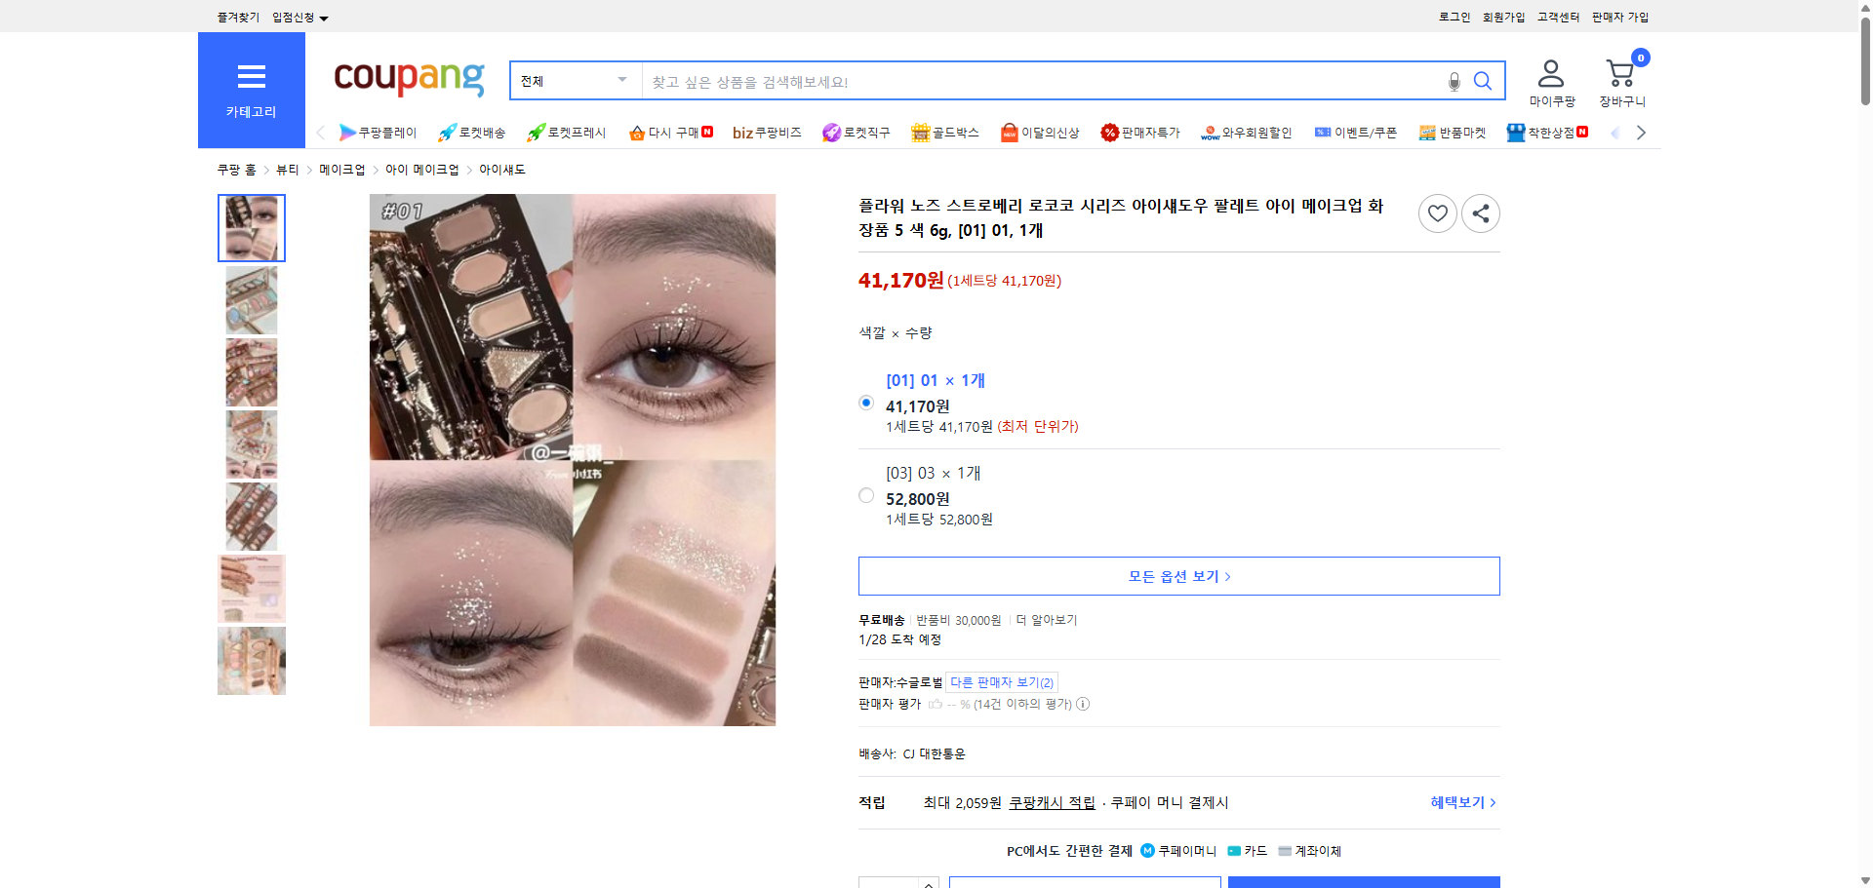Add product to wishlist via heart icon
The width and height of the screenshot is (1873, 888).
coord(1437,212)
